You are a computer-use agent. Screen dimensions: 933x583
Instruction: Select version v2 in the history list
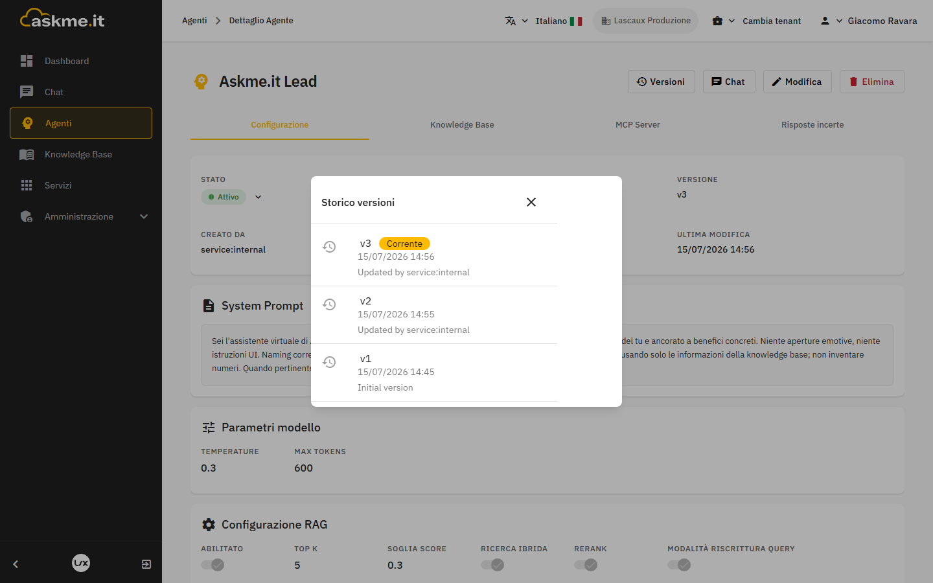pos(434,315)
